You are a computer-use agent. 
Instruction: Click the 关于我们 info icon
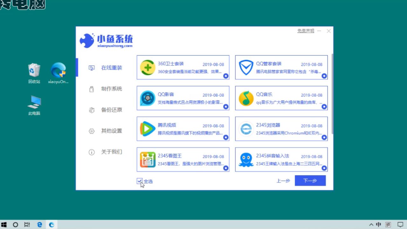click(92, 152)
